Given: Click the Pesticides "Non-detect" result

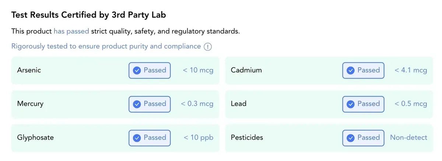Looking at the screenshot, I should [408, 137].
